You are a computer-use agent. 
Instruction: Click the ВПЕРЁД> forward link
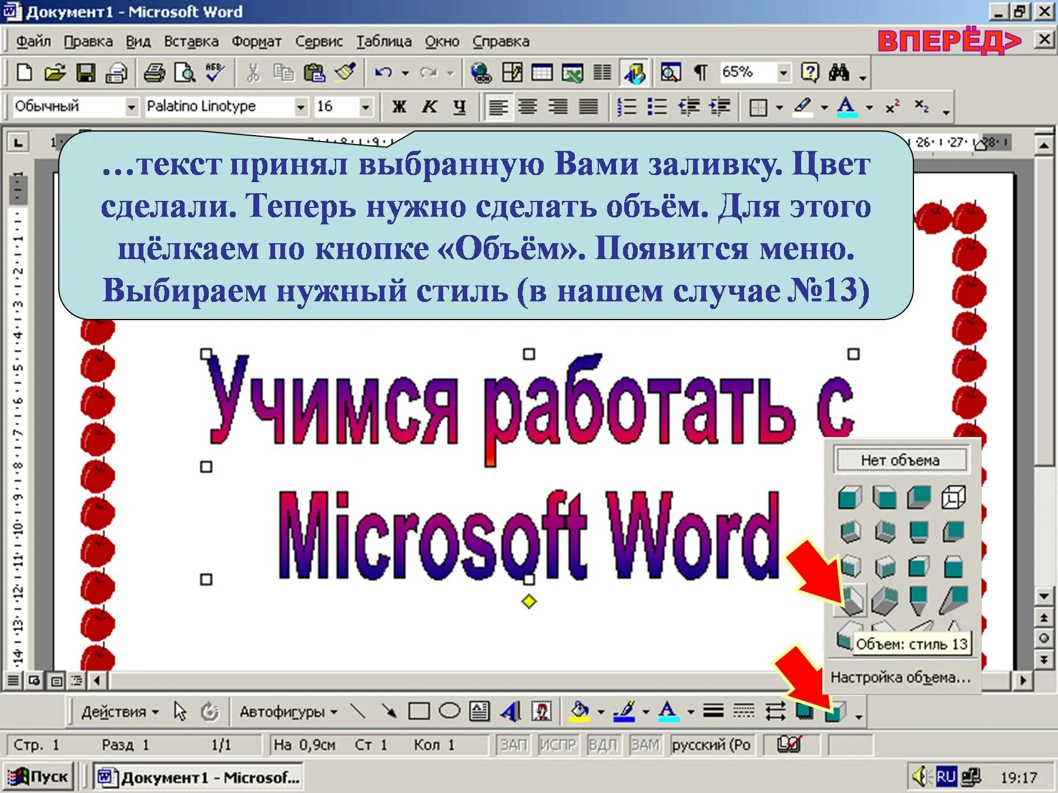coord(949,42)
